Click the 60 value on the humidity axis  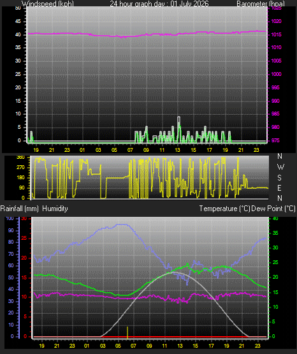[11, 265]
